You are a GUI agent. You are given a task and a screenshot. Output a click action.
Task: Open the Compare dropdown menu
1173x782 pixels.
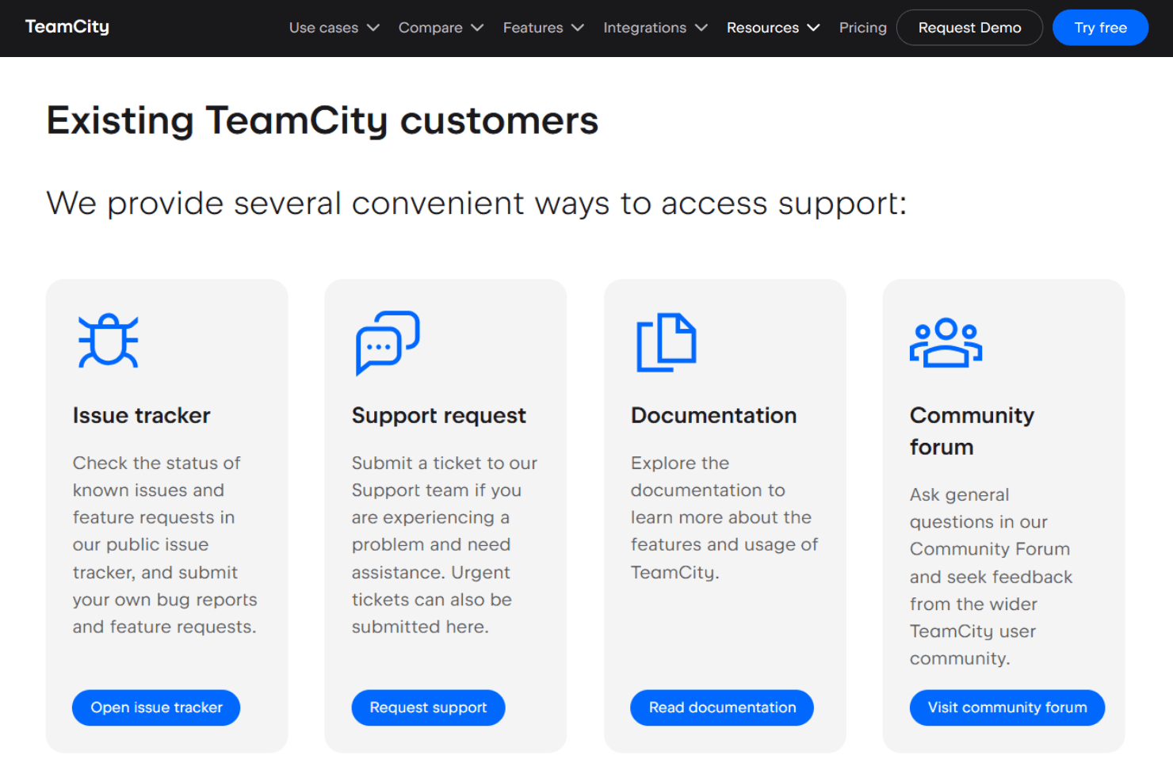(441, 28)
